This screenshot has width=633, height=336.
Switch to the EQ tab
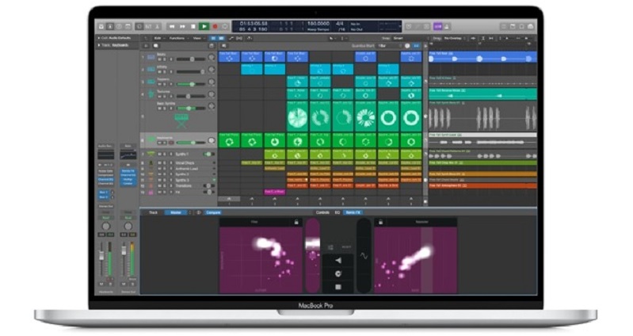click(x=337, y=212)
